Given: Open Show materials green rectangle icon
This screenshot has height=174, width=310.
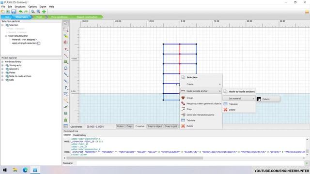Looking at the screenshot, I should coord(66,113).
